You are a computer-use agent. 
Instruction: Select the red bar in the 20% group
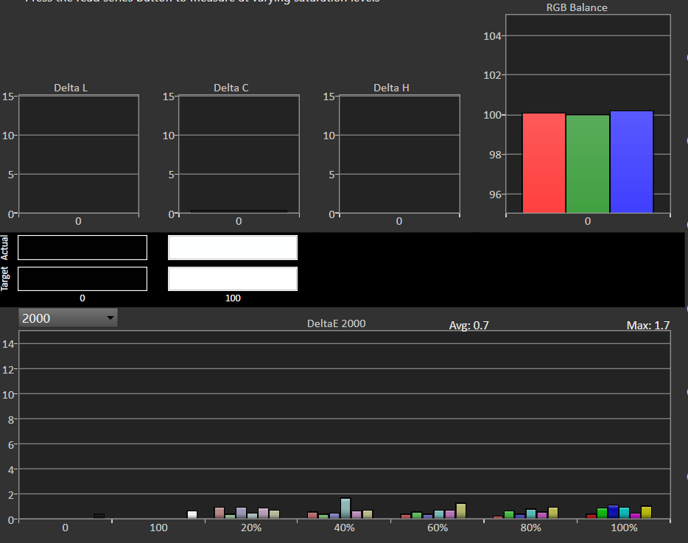pyautogui.click(x=220, y=513)
